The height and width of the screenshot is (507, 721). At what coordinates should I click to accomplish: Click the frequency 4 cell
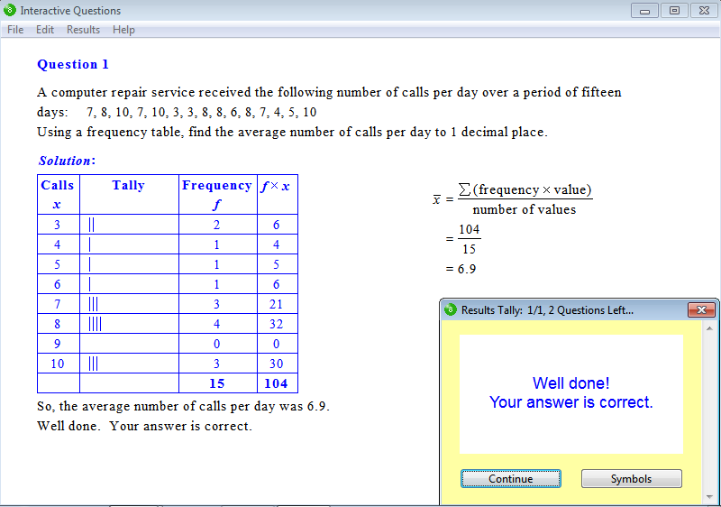tap(216, 324)
